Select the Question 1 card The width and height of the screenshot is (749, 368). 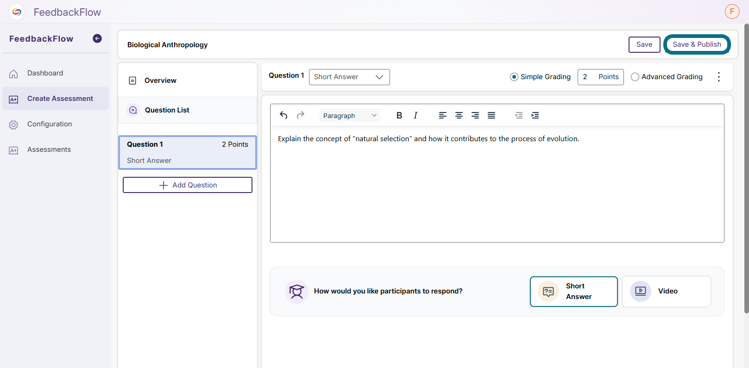[x=188, y=152]
